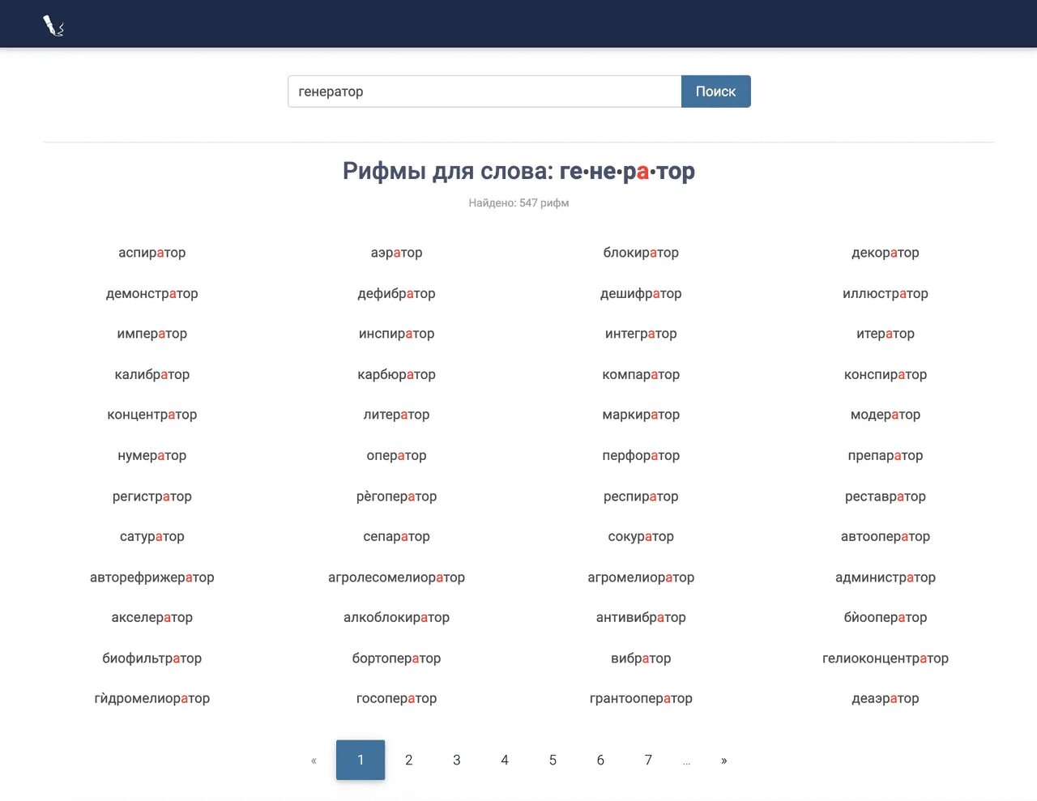This screenshot has width=1037, height=801.
Task: Open the word литератор
Action: pyautogui.click(x=397, y=415)
